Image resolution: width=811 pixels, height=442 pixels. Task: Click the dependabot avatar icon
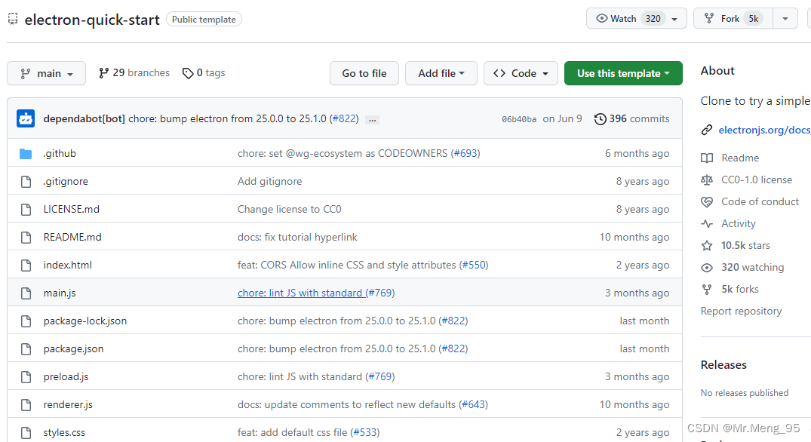coord(26,118)
